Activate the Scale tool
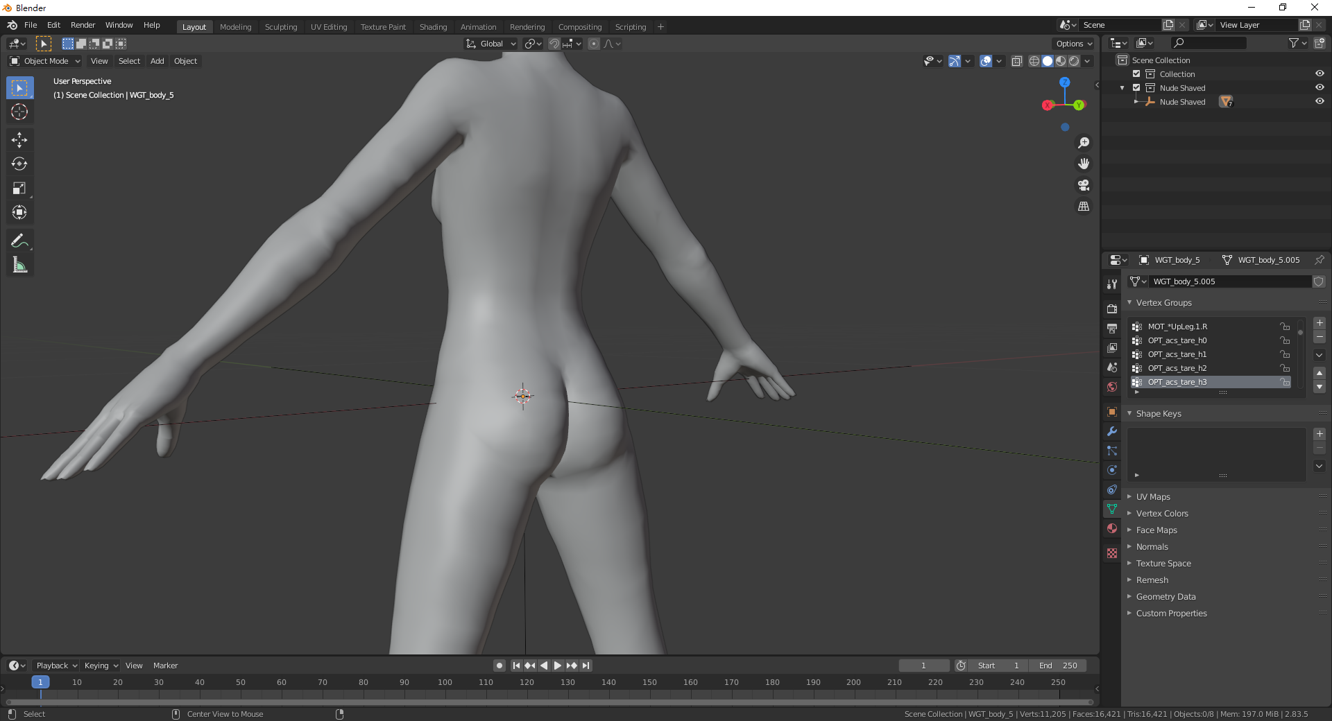The image size is (1332, 721). (x=19, y=189)
